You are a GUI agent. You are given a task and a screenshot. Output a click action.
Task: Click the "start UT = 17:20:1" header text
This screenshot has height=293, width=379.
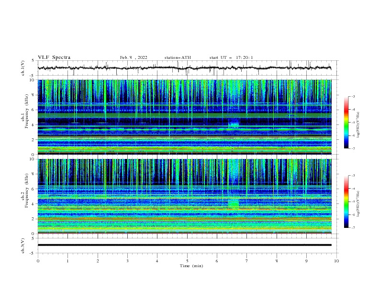pos(231,57)
